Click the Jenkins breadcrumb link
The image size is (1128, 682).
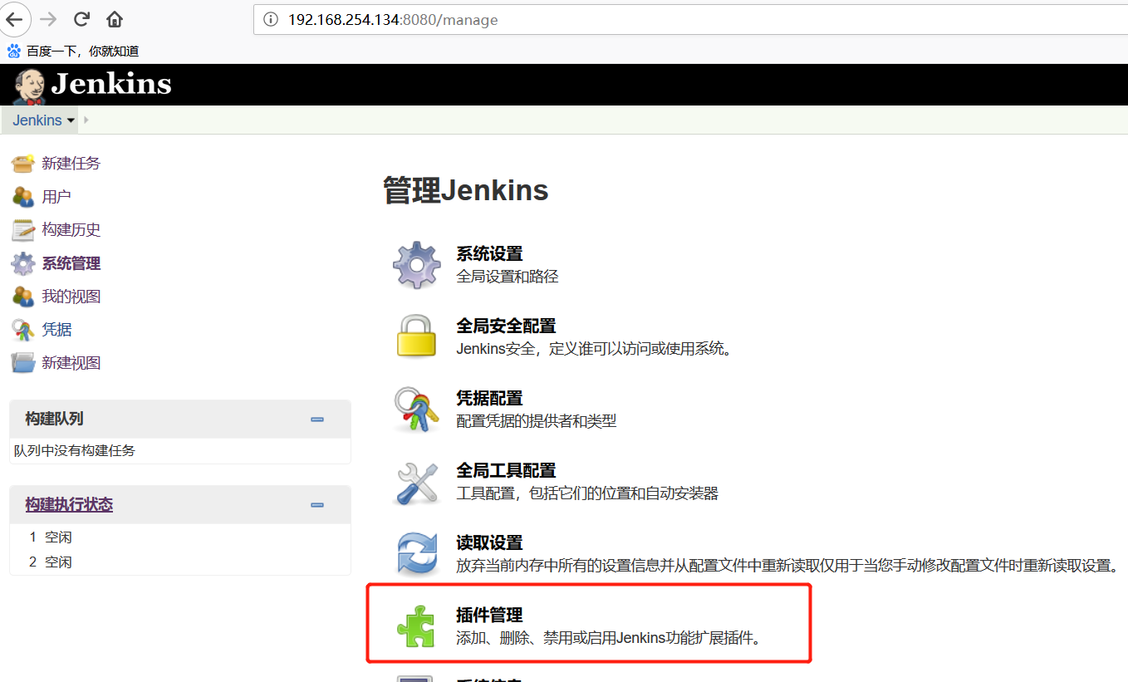coord(37,120)
